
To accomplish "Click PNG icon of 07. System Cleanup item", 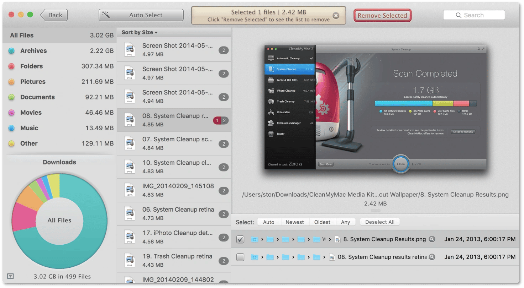I will 130,143.
